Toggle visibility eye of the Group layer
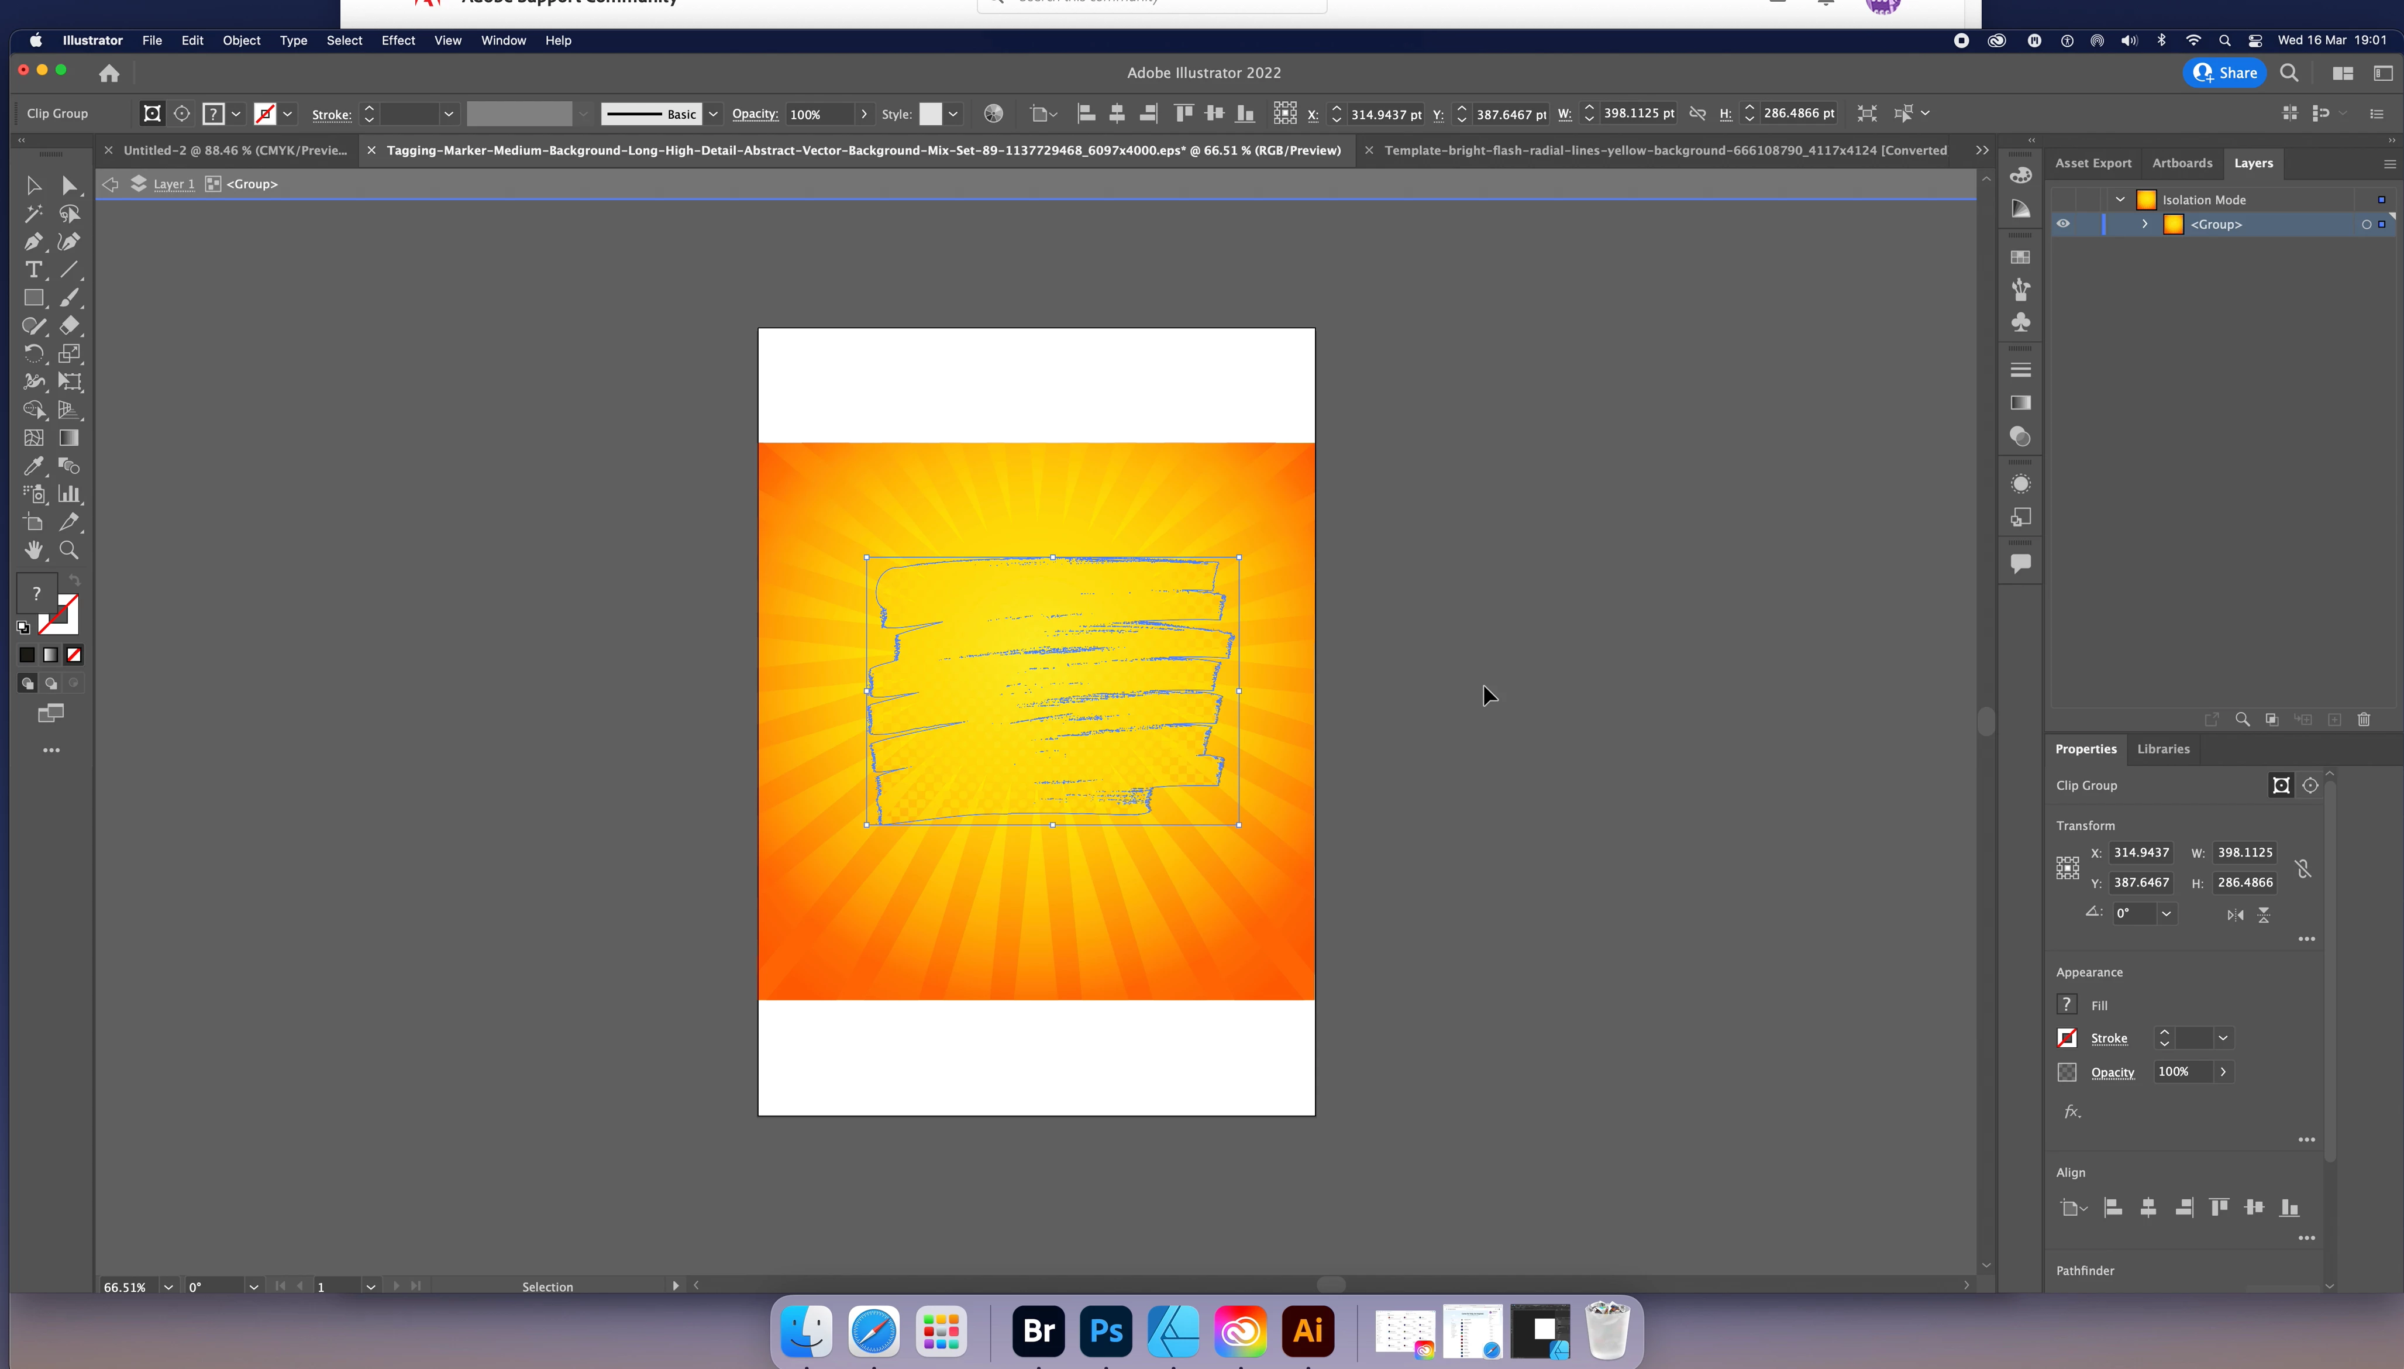The height and width of the screenshot is (1369, 2404). [2063, 223]
